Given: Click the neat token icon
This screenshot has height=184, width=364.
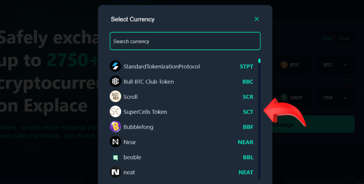Looking at the screenshot, I should pyautogui.click(x=115, y=172).
